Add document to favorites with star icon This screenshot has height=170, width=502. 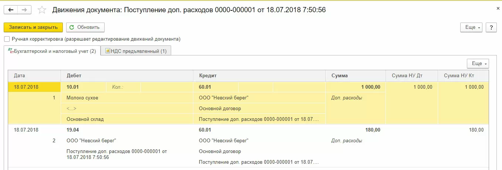(x=42, y=10)
